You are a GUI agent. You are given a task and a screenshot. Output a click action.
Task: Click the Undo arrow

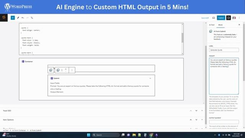(23, 18)
